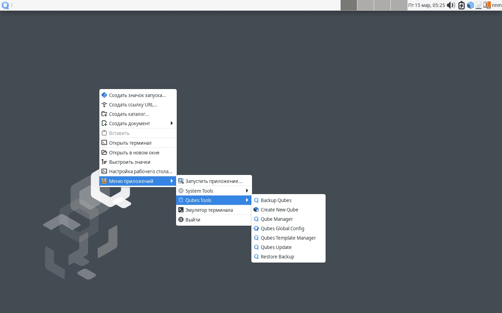Click the magnifier icon of Запустить приложение
The height and width of the screenshot is (313, 502).
pyautogui.click(x=181, y=181)
